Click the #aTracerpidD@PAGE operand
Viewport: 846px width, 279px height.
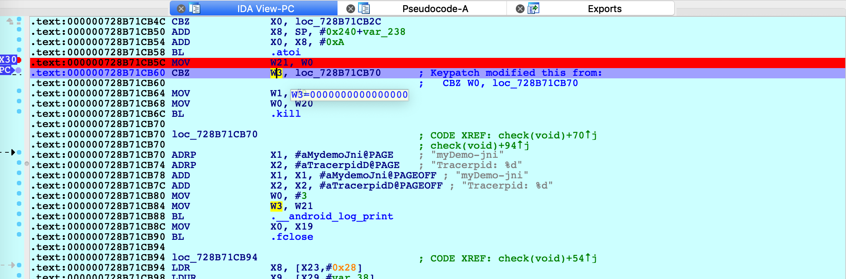(x=347, y=165)
